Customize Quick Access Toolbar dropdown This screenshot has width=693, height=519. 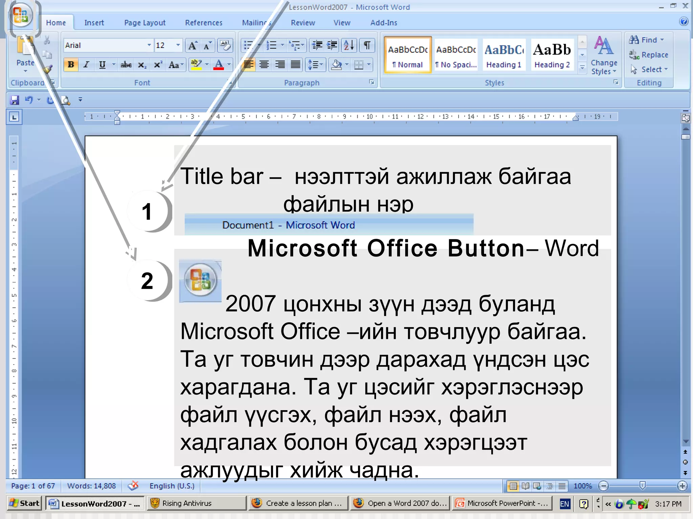pyautogui.click(x=80, y=100)
